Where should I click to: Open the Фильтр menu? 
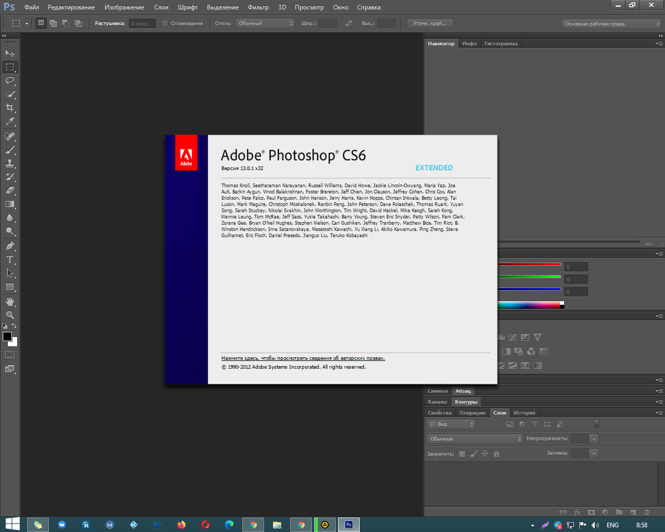tap(258, 7)
